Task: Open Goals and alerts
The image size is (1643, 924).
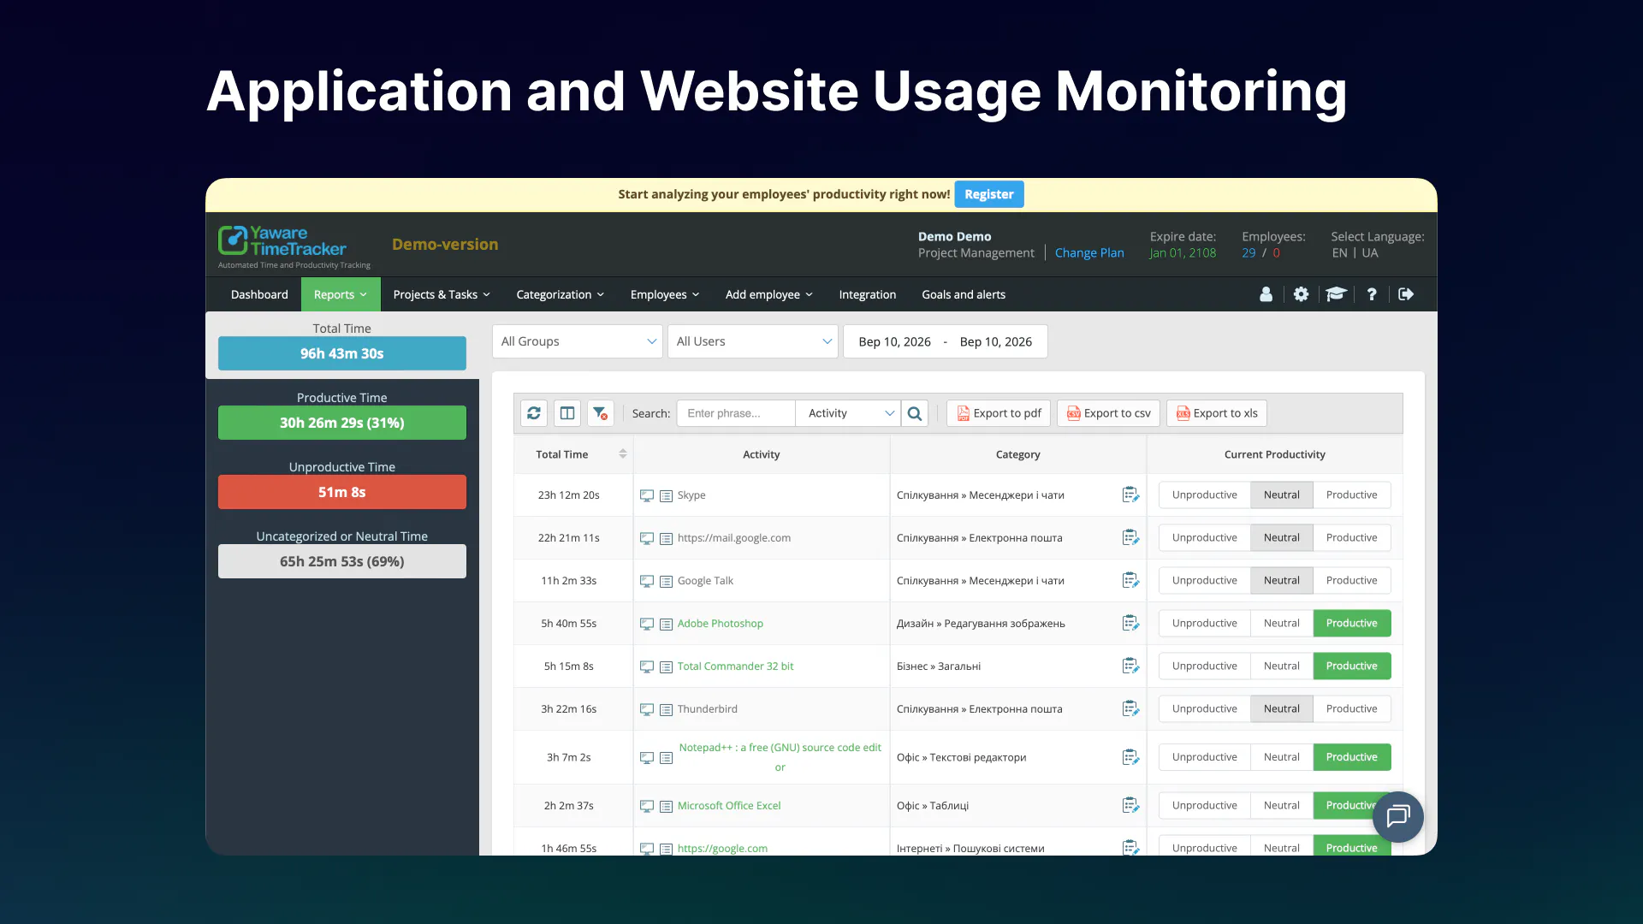Action: pyautogui.click(x=964, y=294)
